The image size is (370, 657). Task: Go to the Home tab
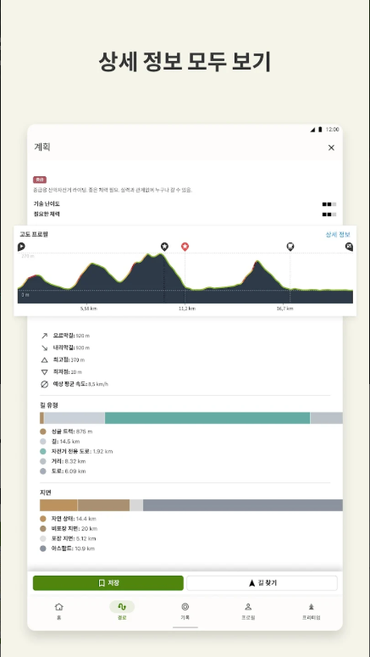click(x=59, y=611)
